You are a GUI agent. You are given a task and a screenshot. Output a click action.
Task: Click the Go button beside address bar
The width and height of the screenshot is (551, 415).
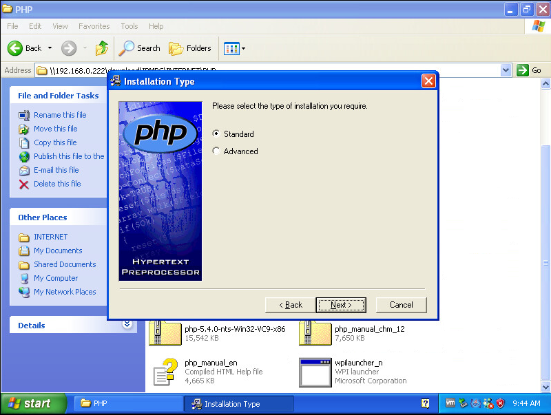[530, 70]
